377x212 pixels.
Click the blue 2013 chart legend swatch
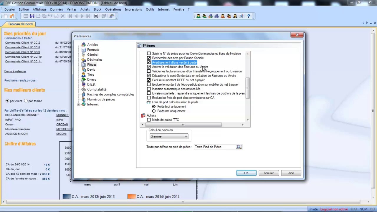point(67,196)
